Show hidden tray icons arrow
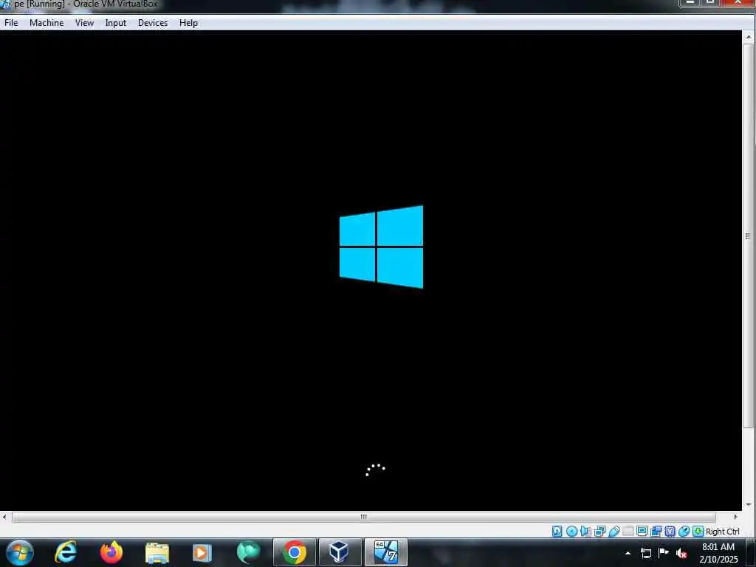The width and height of the screenshot is (756, 567). coord(628,553)
